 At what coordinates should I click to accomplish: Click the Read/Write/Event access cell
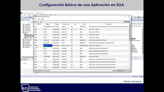[84, 45]
